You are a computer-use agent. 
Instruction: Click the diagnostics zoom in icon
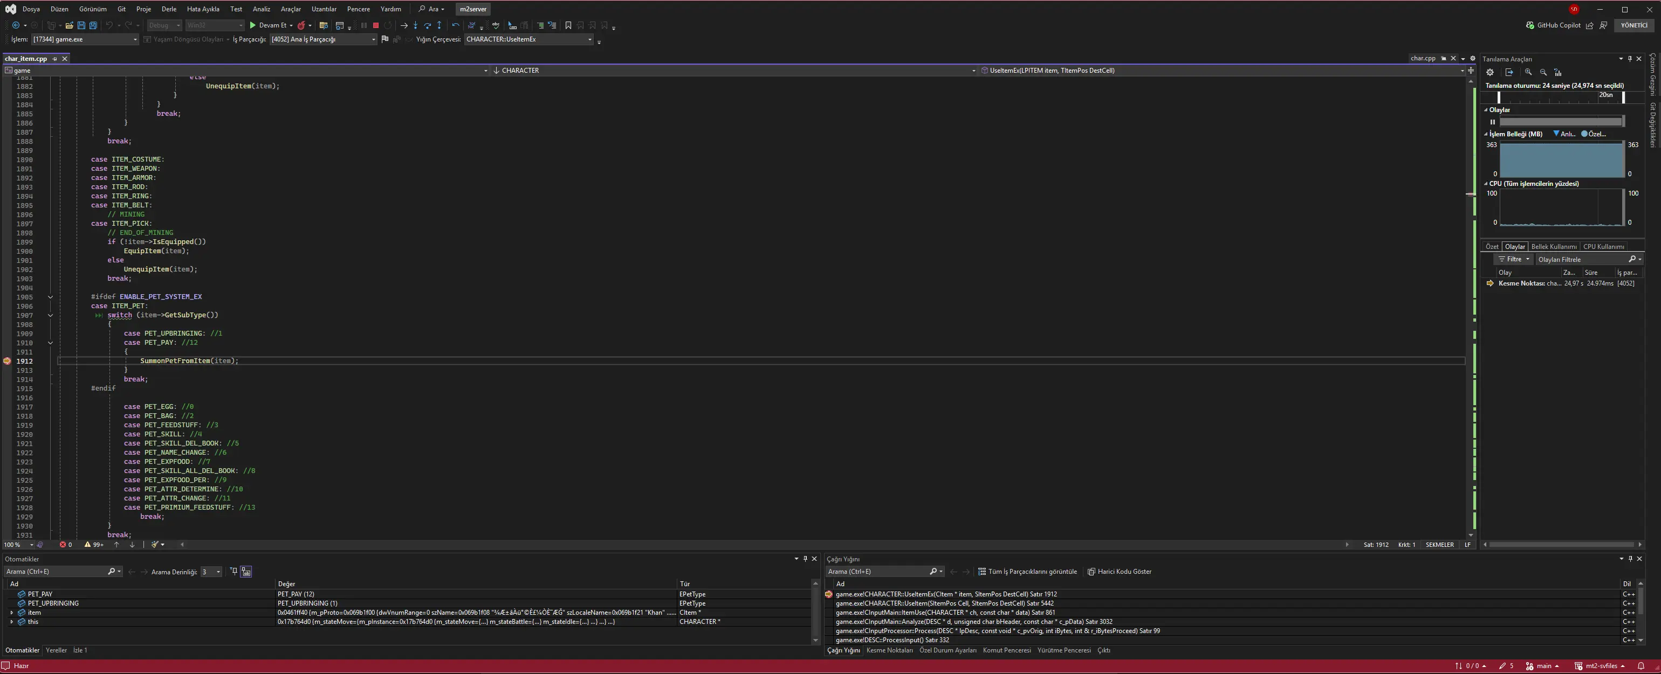(1528, 72)
